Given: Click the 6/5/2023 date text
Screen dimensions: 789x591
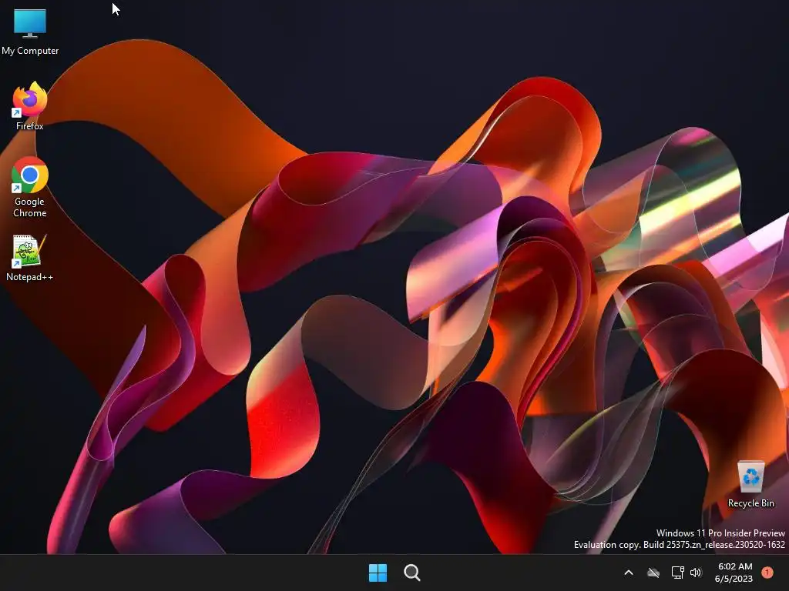Looking at the screenshot, I should pos(734,579).
